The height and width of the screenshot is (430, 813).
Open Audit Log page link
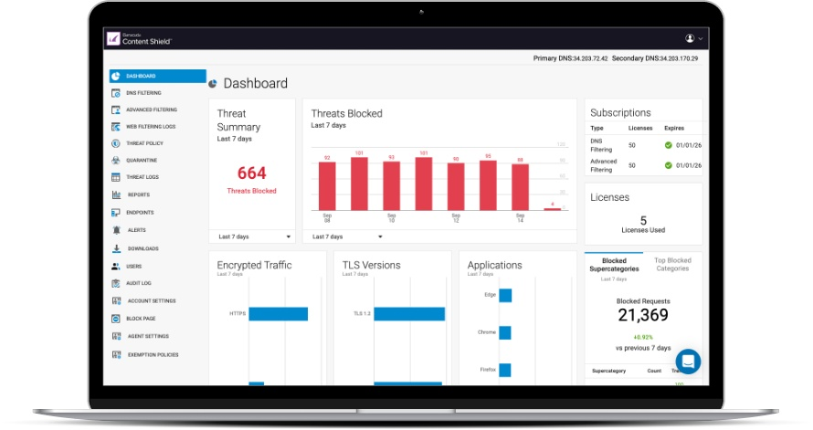pos(139,283)
